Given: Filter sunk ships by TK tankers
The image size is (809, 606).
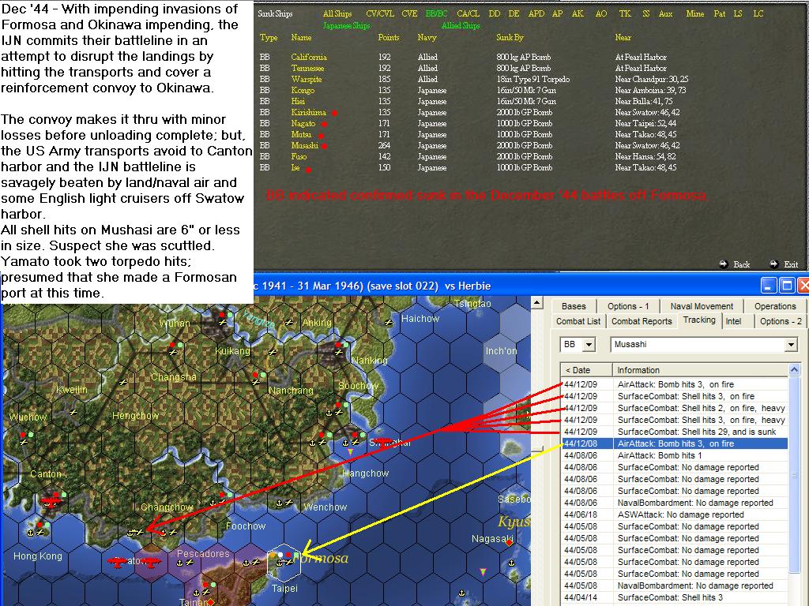Looking at the screenshot, I should coord(625,14).
